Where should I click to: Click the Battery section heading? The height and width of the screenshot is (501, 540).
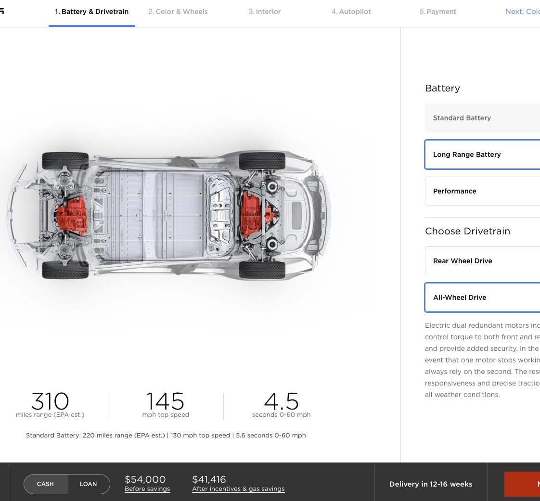click(442, 88)
